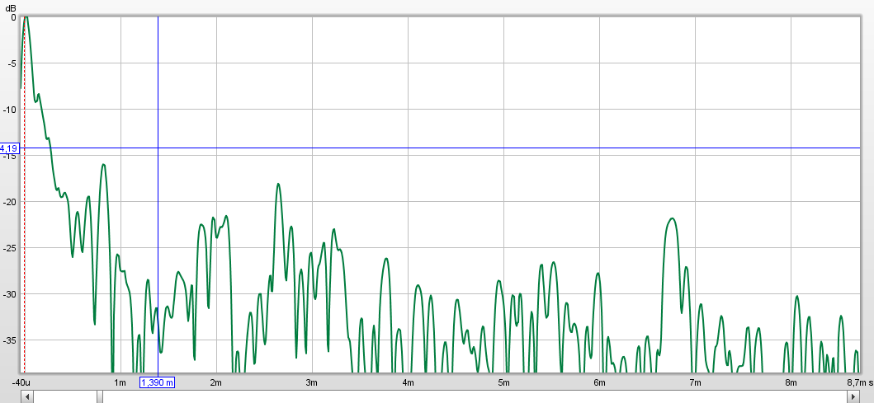The height and width of the screenshot is (403, 874).
Task: Click the -40u time axis label
Action: point(21,382)
